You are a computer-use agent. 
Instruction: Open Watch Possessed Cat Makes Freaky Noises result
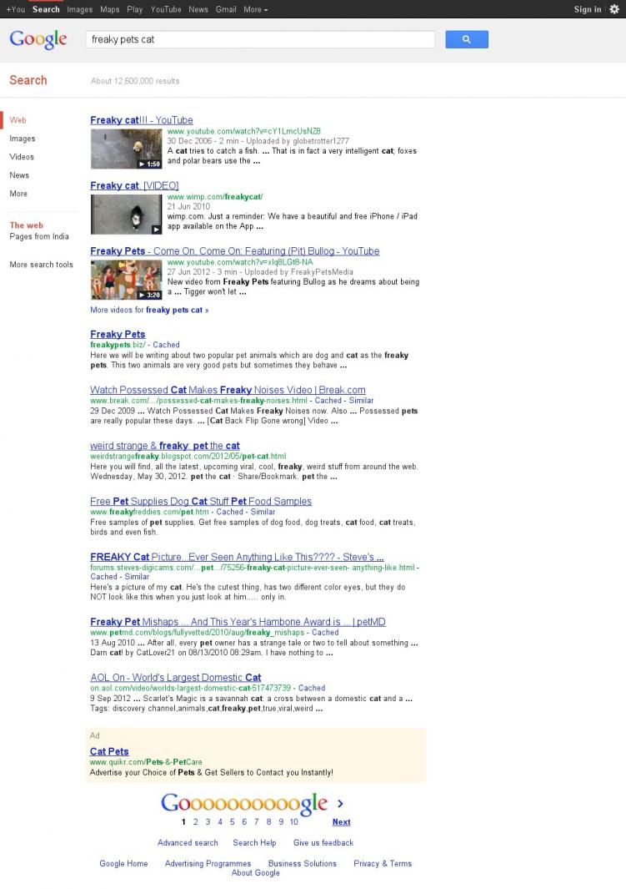(228, 390)
